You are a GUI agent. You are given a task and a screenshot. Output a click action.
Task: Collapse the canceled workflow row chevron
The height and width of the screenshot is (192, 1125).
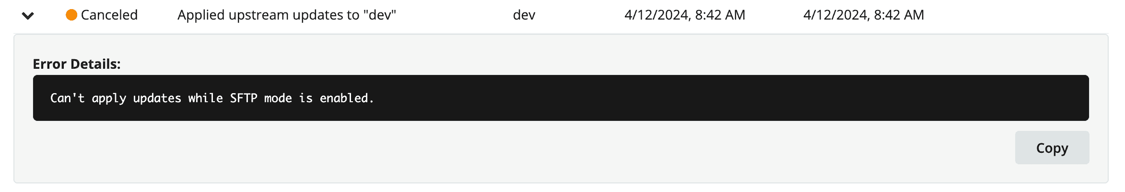coord(28,16)
